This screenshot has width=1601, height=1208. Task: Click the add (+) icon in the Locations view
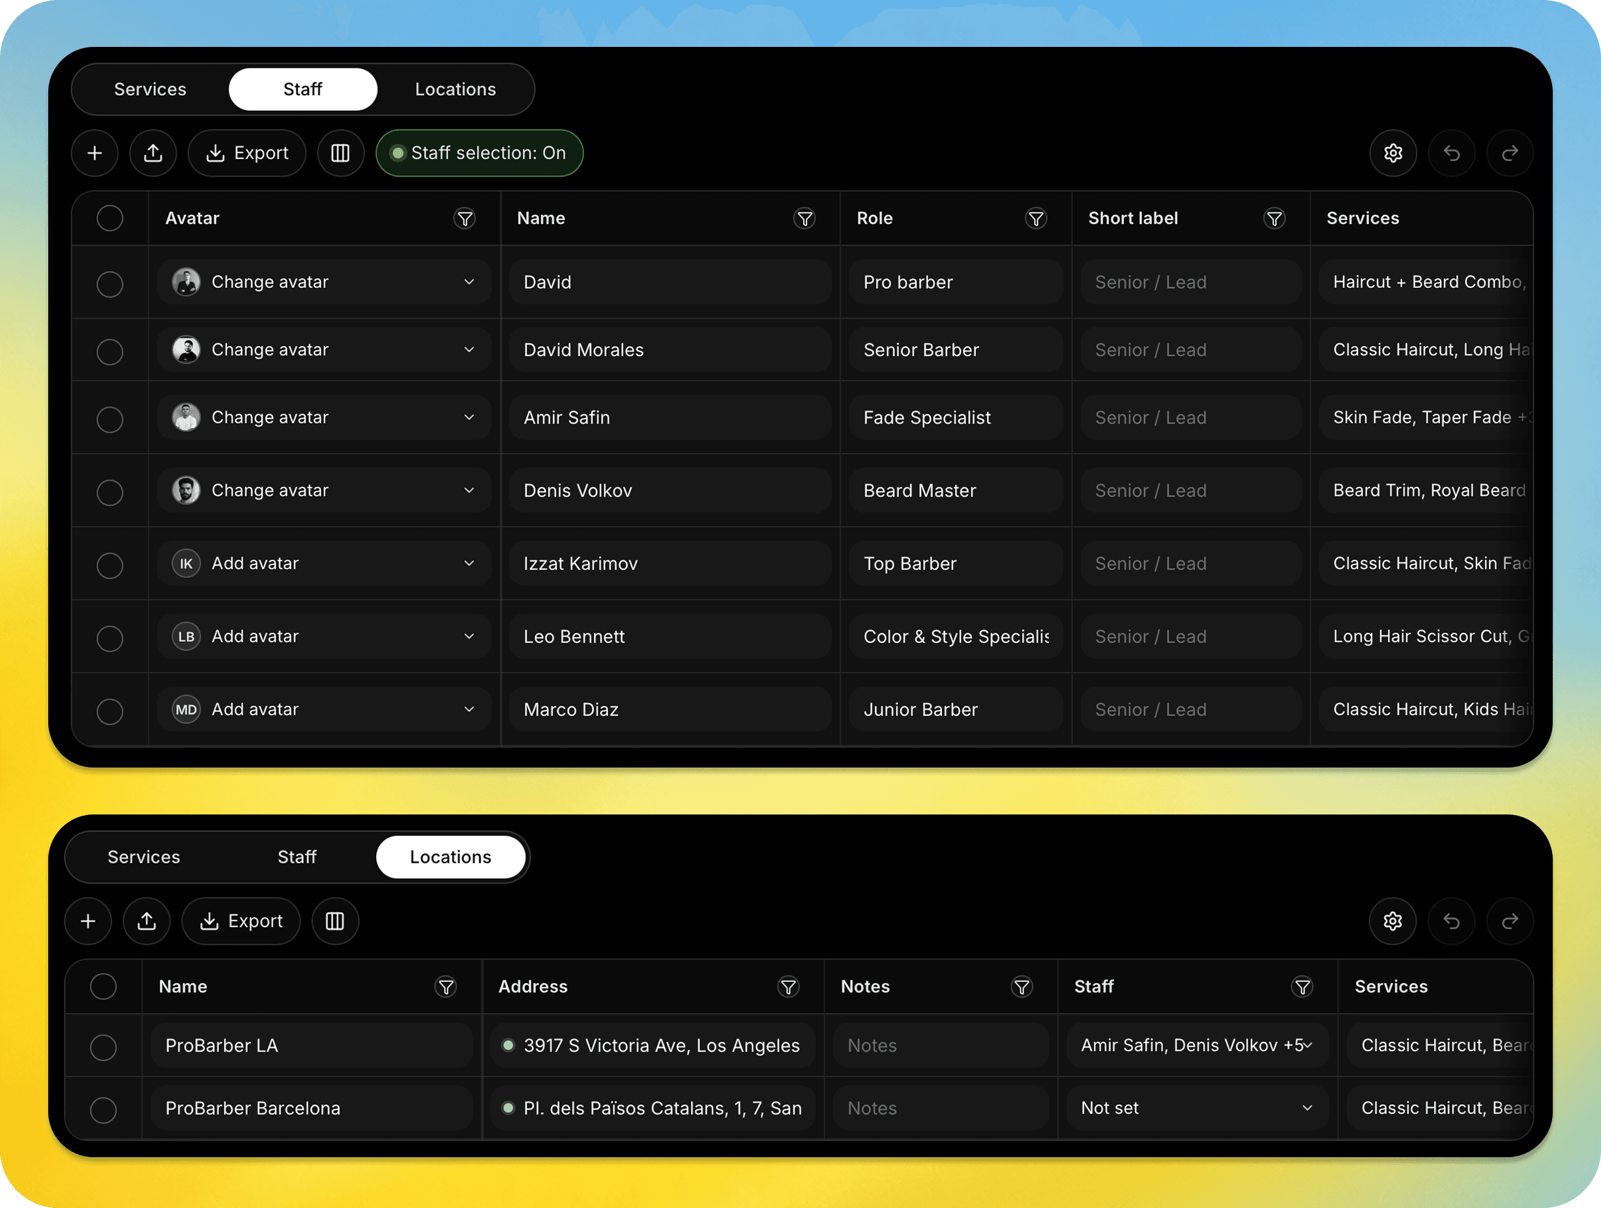tap(87, 921)
